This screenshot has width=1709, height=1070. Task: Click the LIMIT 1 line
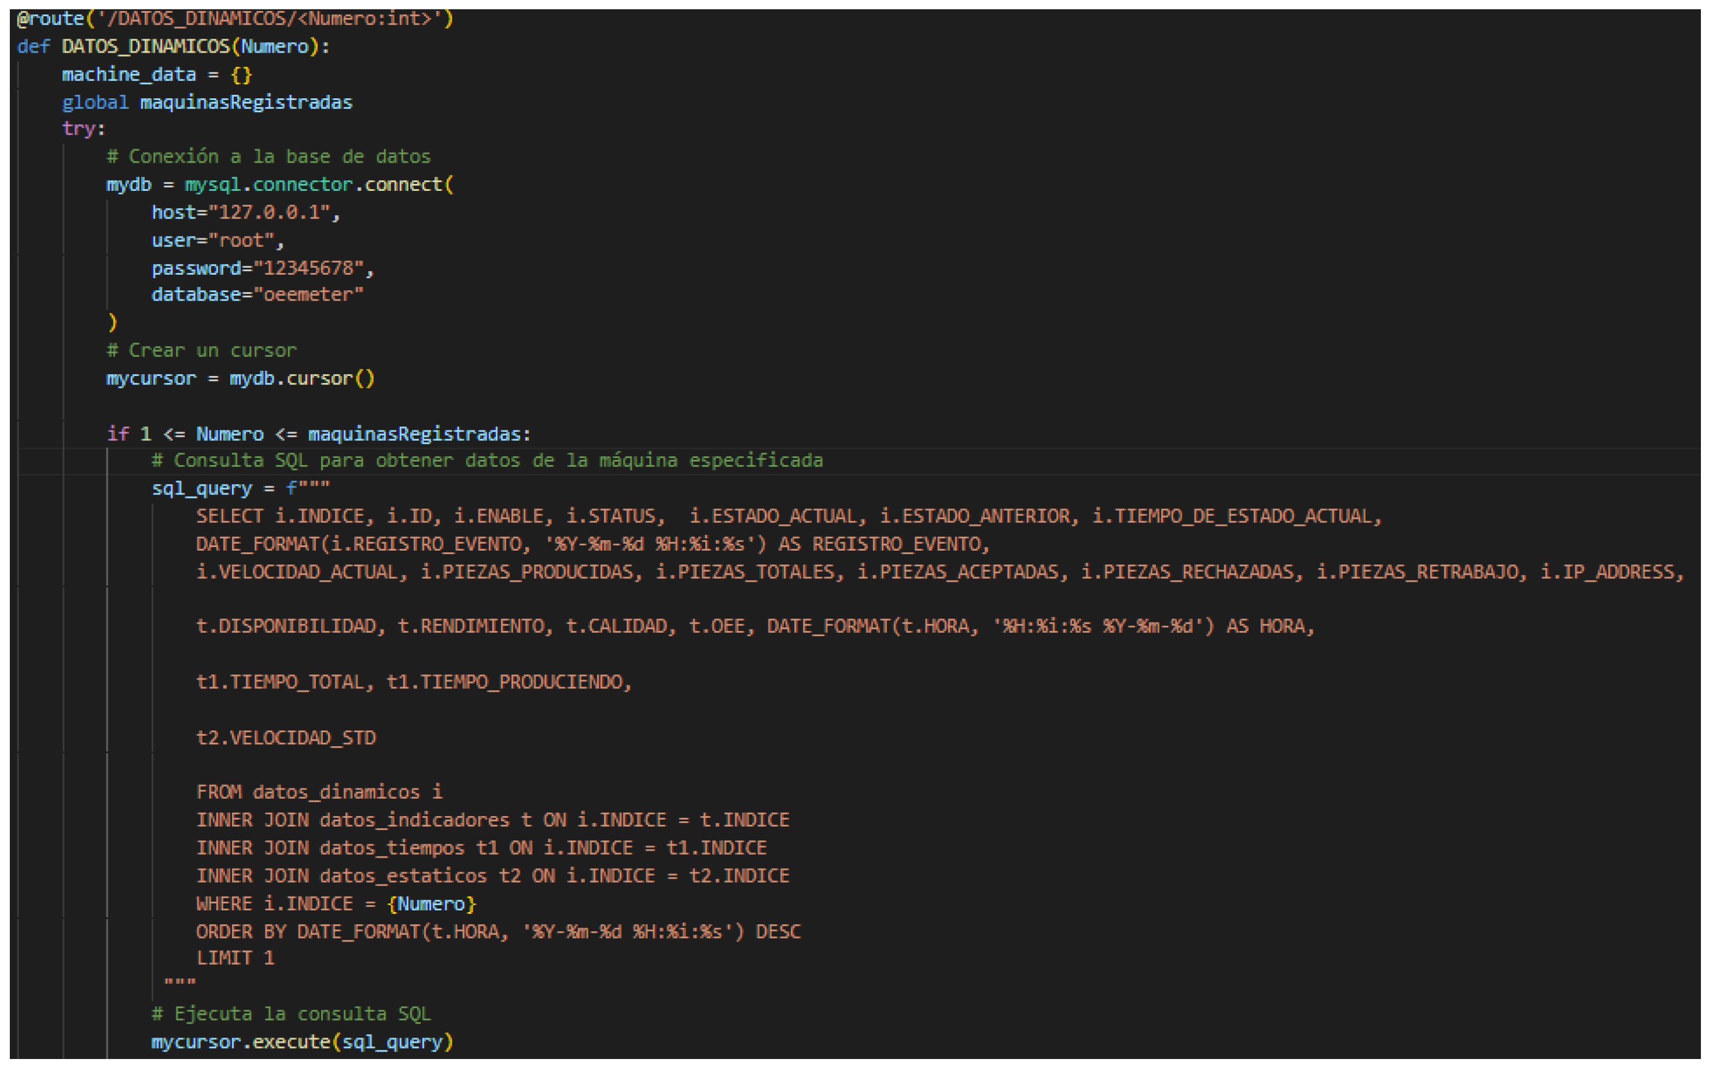234,958
